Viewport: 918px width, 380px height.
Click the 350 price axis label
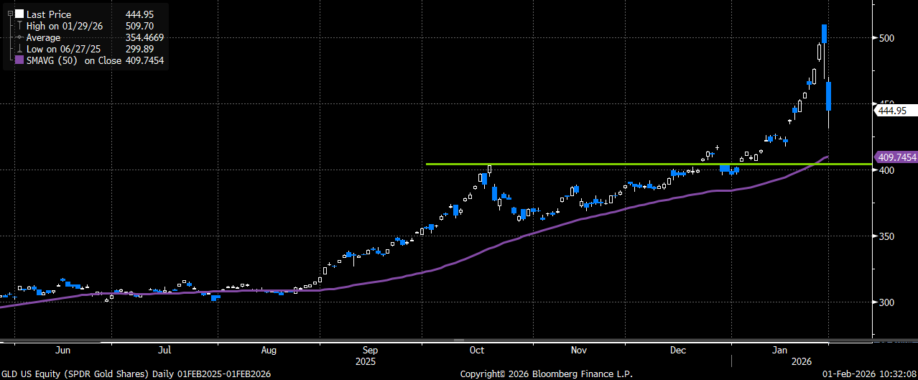coord(888,236)
